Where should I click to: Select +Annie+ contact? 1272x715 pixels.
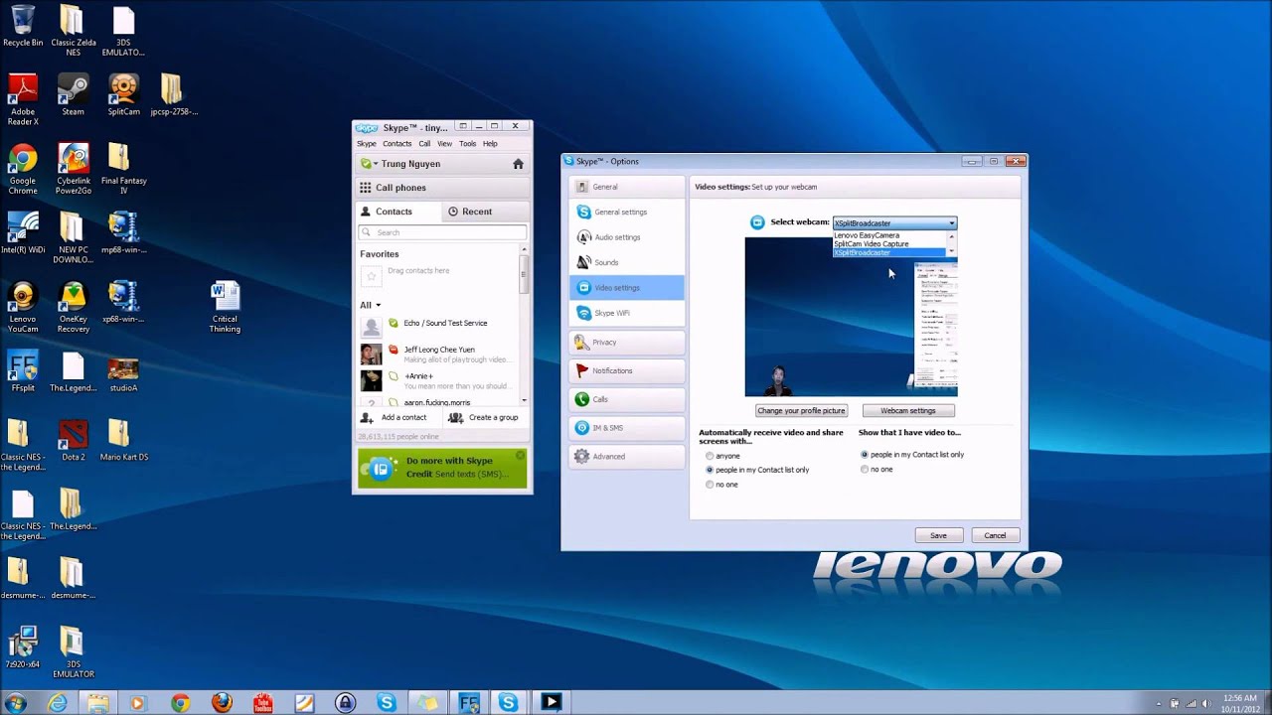point(438,380)
